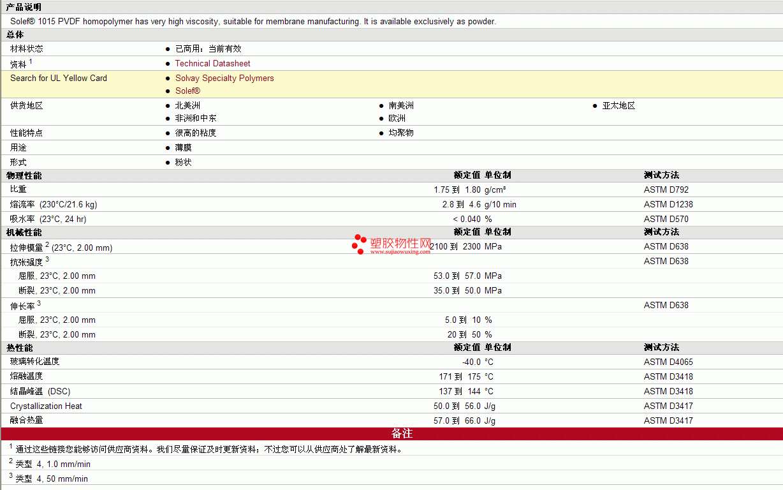Select the 供货地区 row label

click(x=27, y=106)
